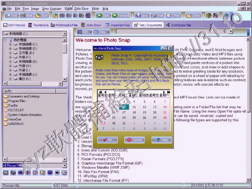Screen dimensions: 252x189
Task: Click the question mark help toolbar icon
Action: point(226,15)
